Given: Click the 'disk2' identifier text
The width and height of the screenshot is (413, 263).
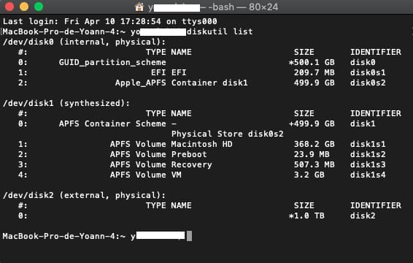Looking at the screenshot, I should click(363, 216).
